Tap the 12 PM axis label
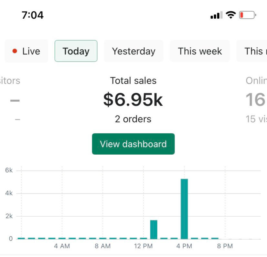The height and width of the screenshot is (257, 267). [143, 246]
